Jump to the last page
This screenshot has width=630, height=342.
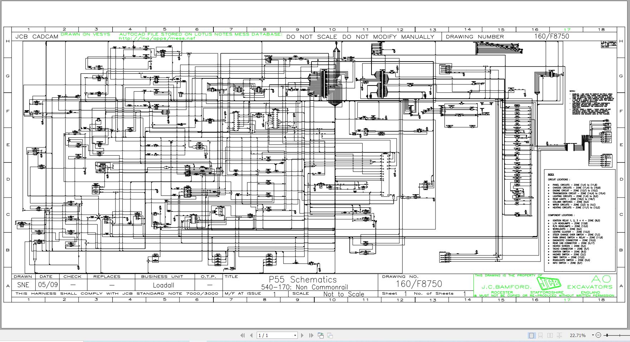pos(311,335)
